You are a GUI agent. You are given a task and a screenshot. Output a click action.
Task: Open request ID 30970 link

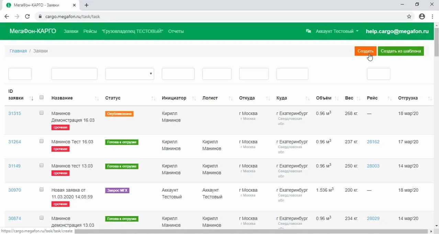point(14,190)
